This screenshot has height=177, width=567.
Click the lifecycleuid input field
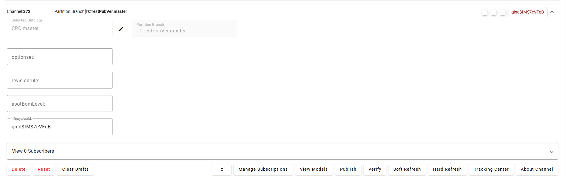point(60,127)
